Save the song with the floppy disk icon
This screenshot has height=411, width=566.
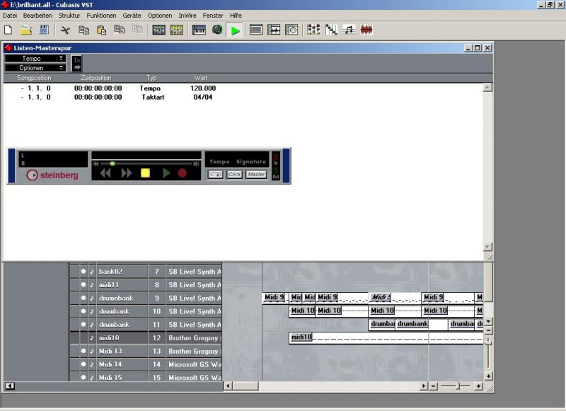44,30
